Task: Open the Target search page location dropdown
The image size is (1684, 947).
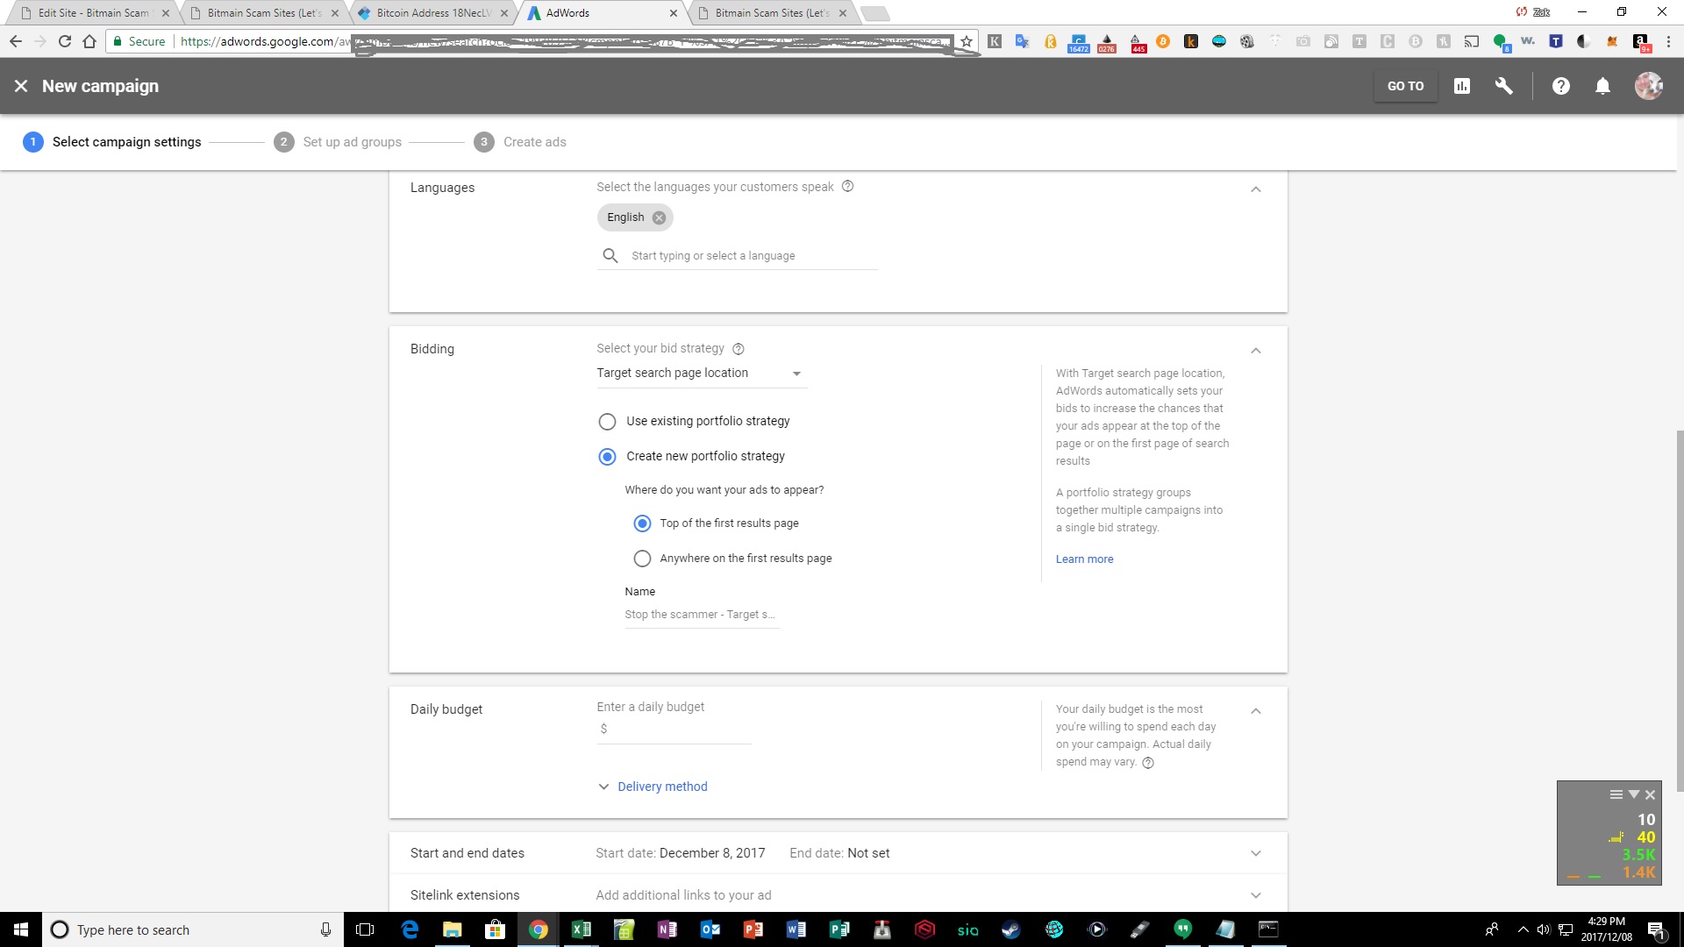Action: (x=701, y=374)
